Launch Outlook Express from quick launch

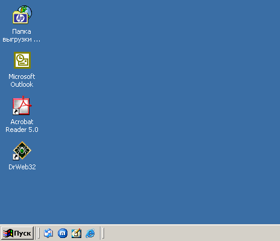pos(48,233)
